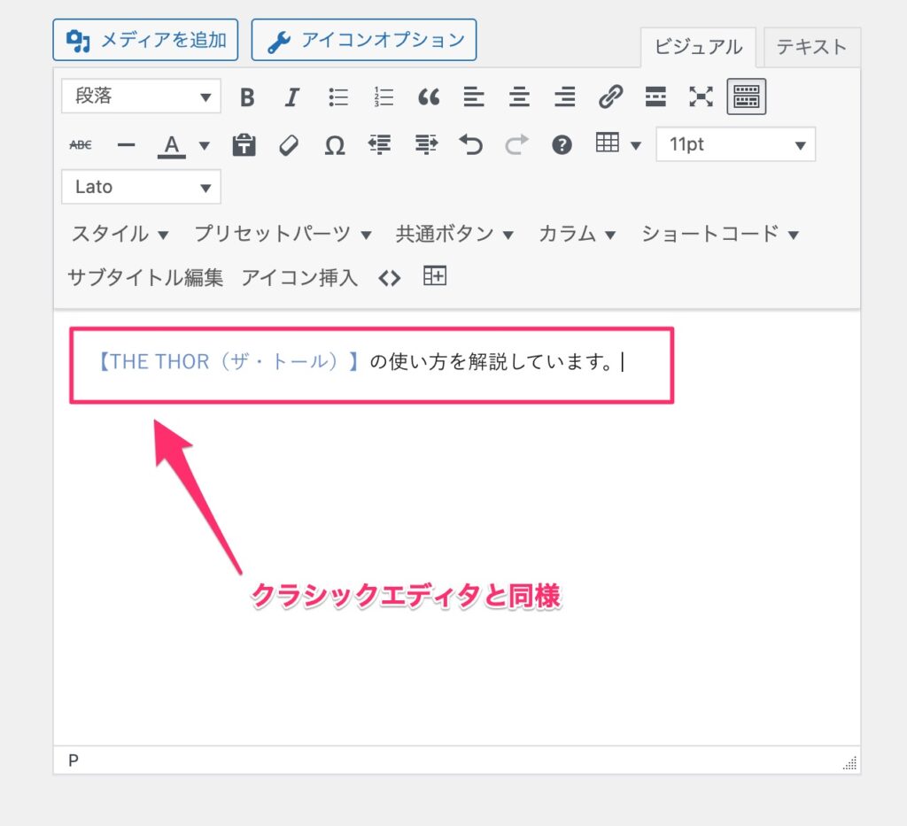Image resolution: width=907 pixels, height=826 pixels.
Task: Click the THE THOR(ザ・トール) link
Action: (228, 362)
